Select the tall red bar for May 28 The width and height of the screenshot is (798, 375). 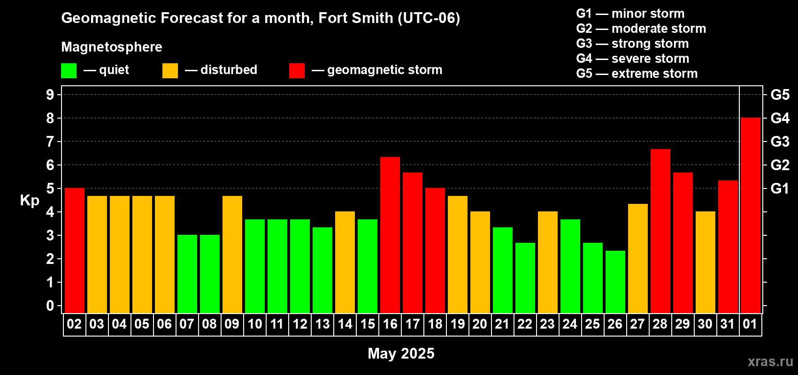tap(660, 231)
